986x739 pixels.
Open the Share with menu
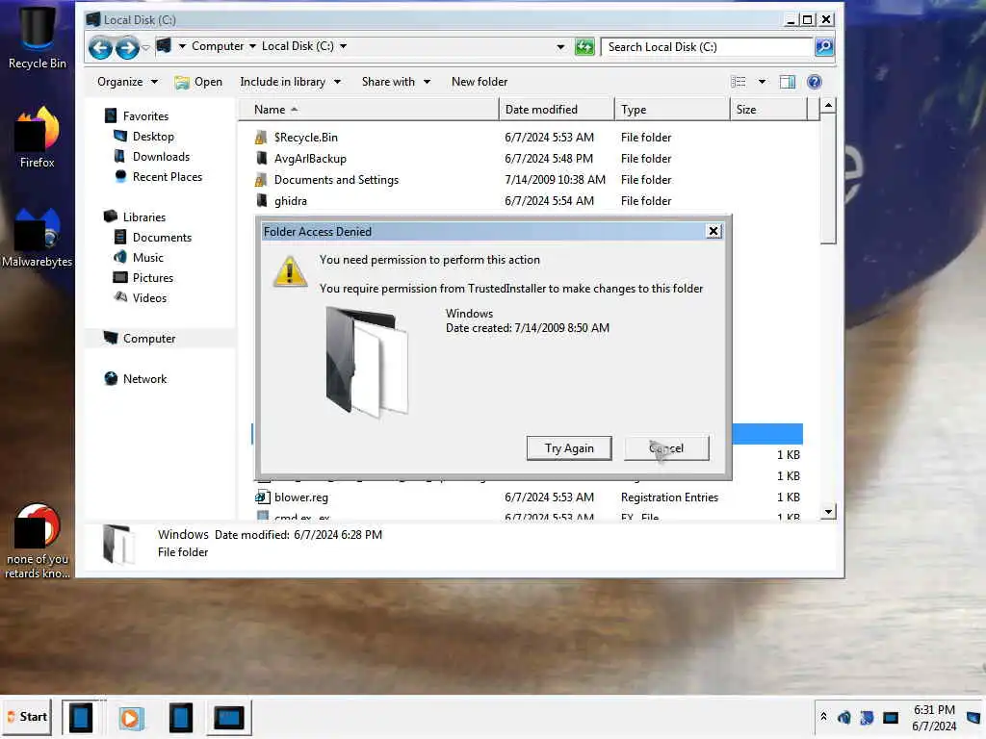(396, 82)
